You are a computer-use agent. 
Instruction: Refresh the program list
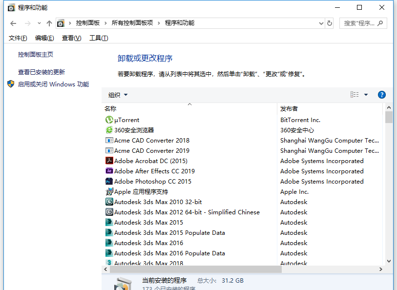[330, 23]
